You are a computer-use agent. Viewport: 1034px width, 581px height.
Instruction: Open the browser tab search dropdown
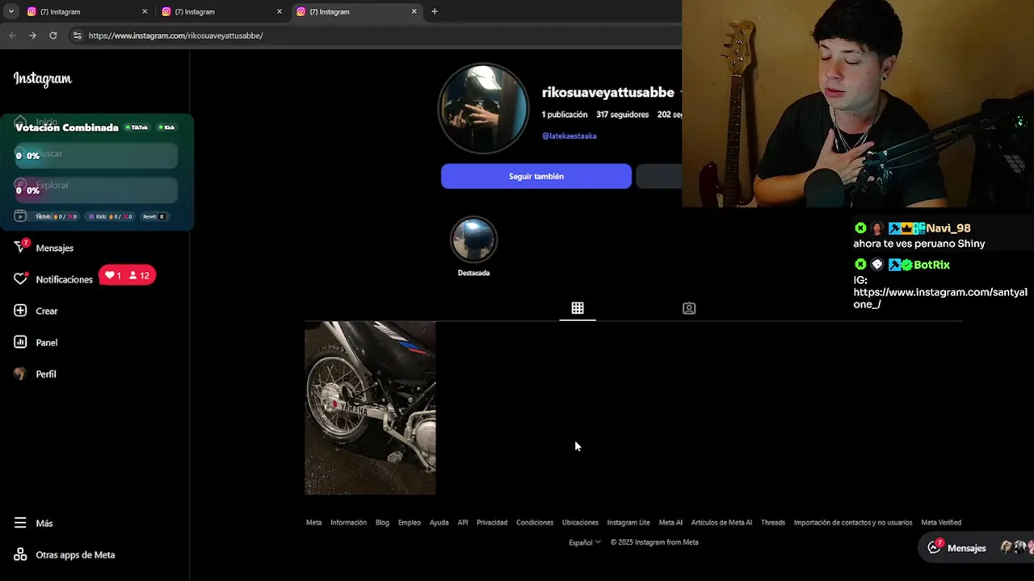[11, 11]
